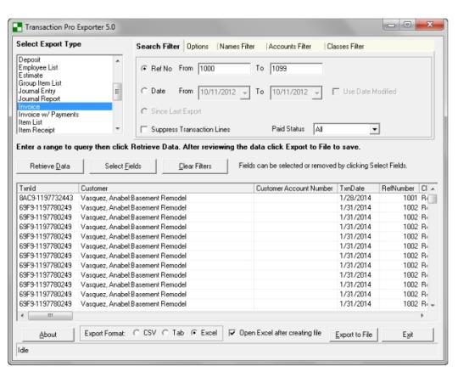Open the Accounts Filter tab

290,46
